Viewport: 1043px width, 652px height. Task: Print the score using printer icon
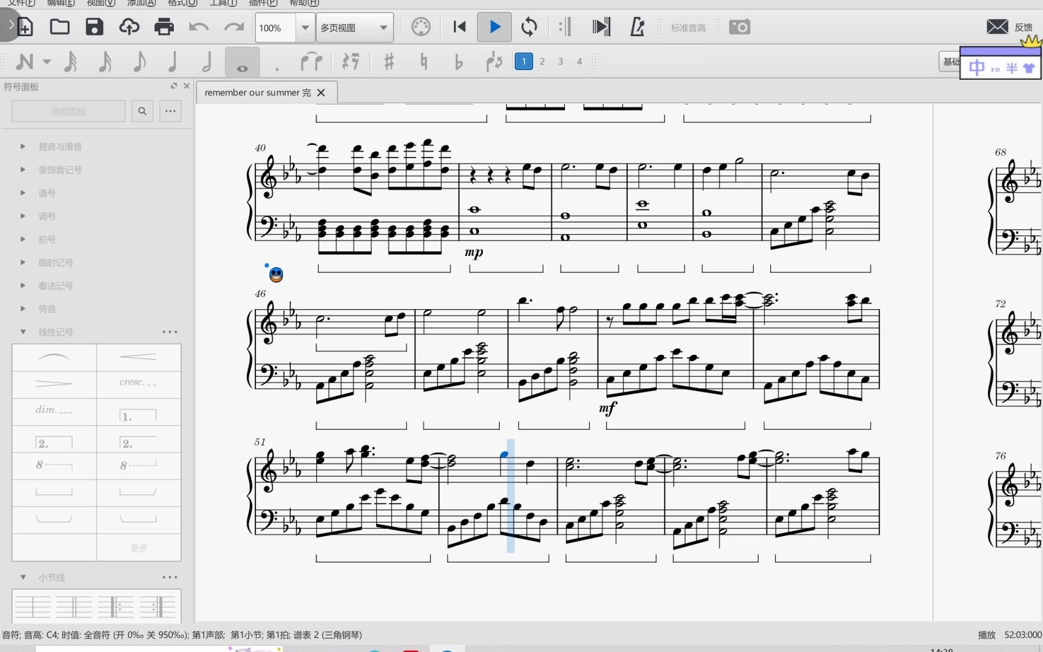tap(164, 27)
